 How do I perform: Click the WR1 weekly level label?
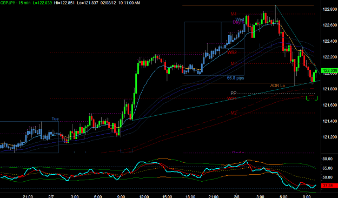coord(232,98)
